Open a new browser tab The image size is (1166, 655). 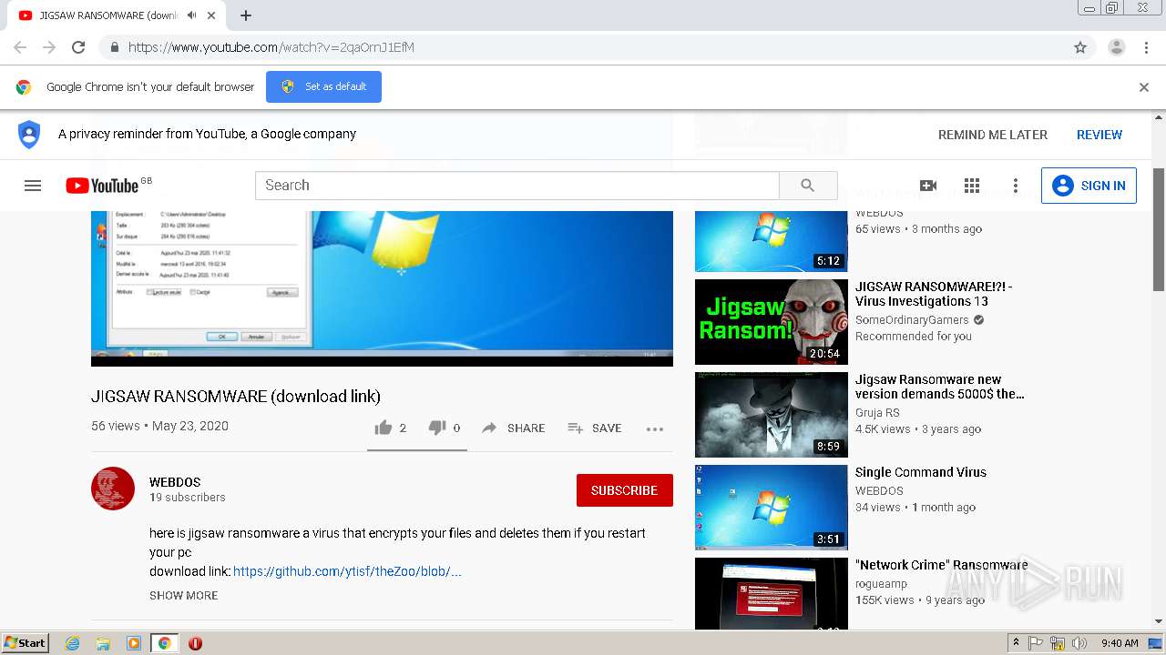(x=246, y=15)
